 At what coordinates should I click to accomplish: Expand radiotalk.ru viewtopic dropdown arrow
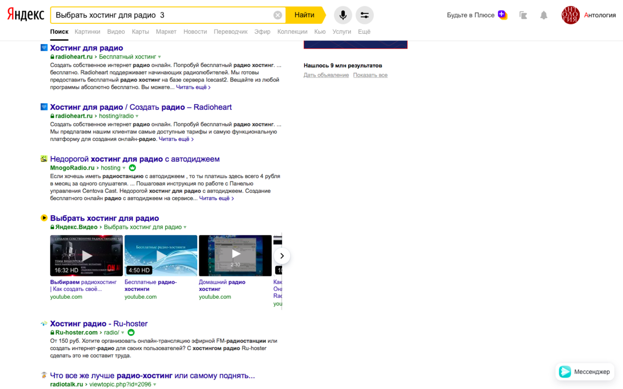(155, 384)
